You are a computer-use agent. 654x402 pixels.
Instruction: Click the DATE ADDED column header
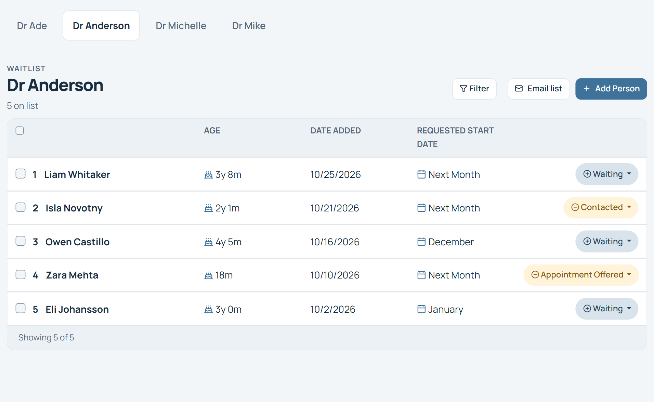336,130
